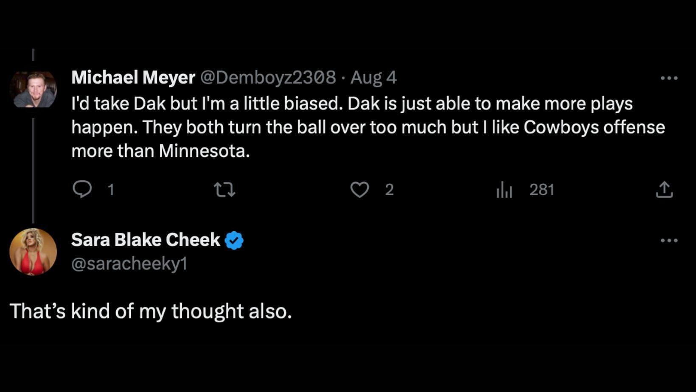Open more options on Sara Blake Cheek's tweet
Screen dimensions: 696x392
click(669, 241)
